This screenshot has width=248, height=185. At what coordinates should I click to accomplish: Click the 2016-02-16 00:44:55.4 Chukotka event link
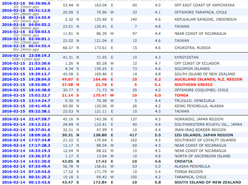pyautogui.click(x=26, y=46)
